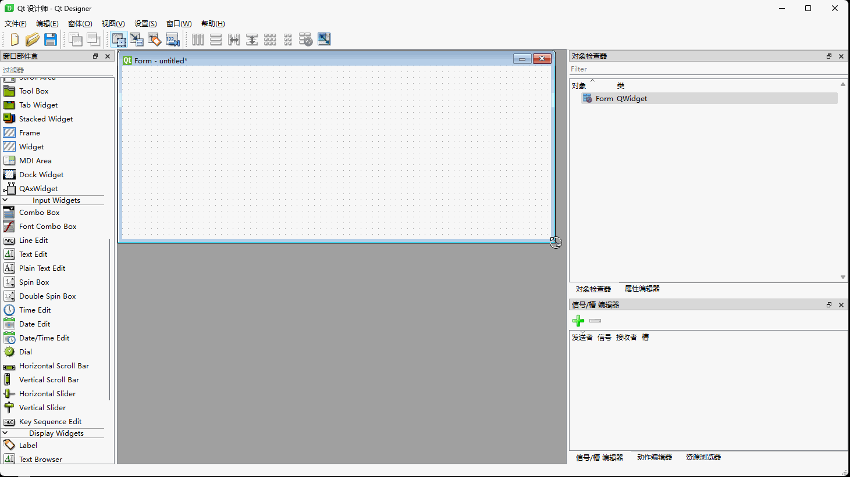Click the minus button in 信号/槽 编辑器
850x477 pixels.
[595, 321]
